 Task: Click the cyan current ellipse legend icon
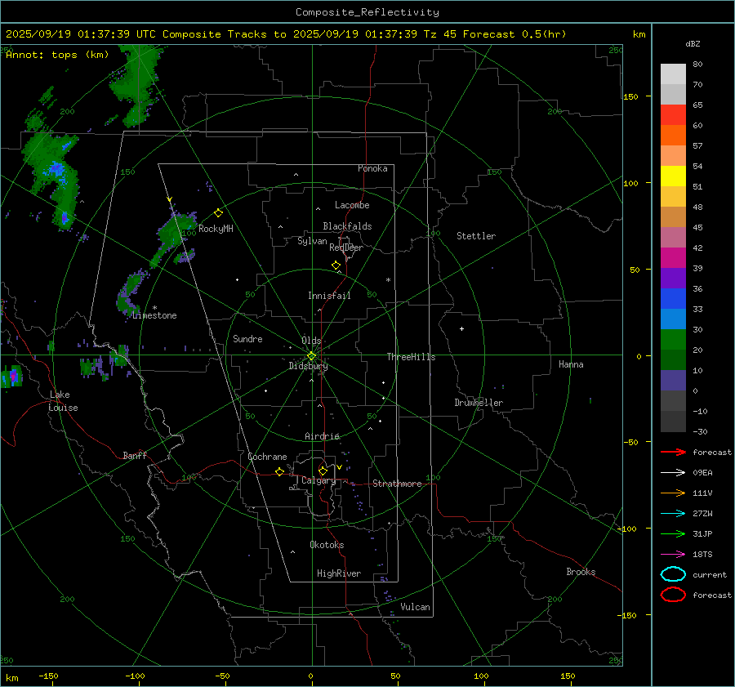(x=672, y=574)
